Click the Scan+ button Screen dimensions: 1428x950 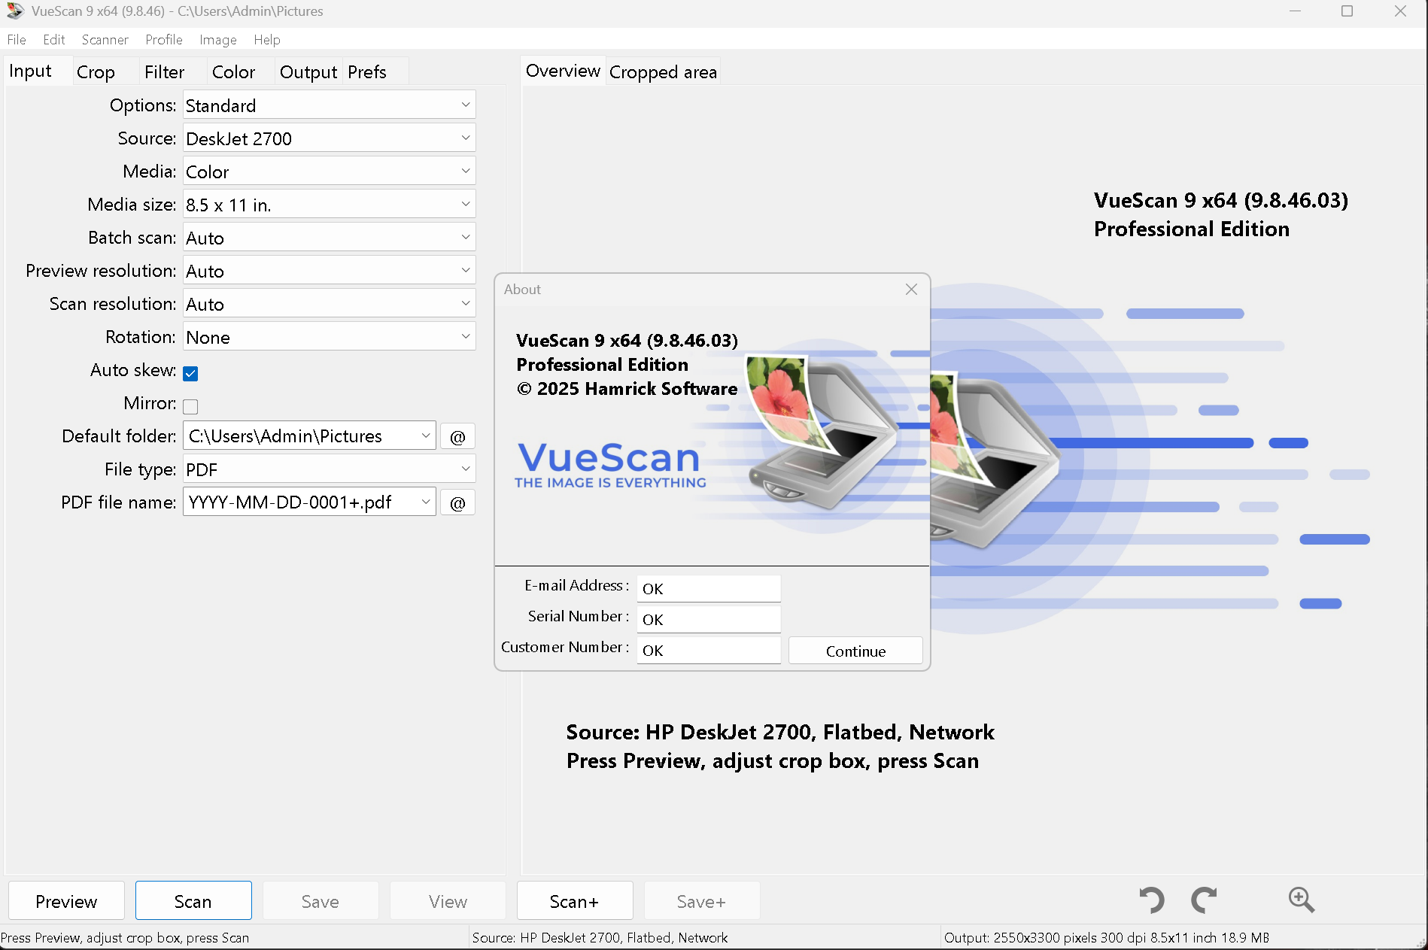pyautogui.click(x=575, y=901)
